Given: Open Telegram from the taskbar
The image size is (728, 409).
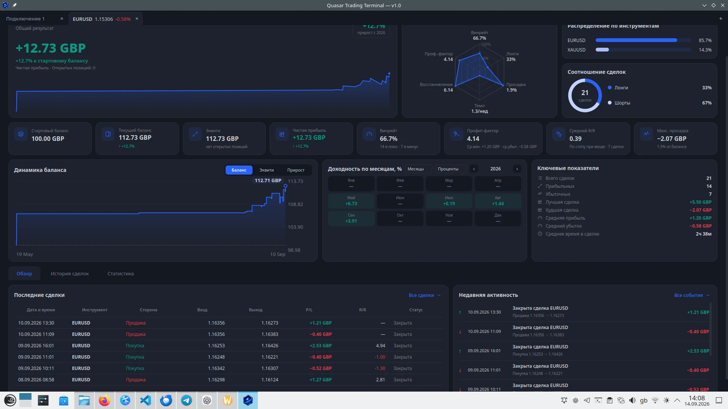Looking at the screenshot, I should 186,400.
